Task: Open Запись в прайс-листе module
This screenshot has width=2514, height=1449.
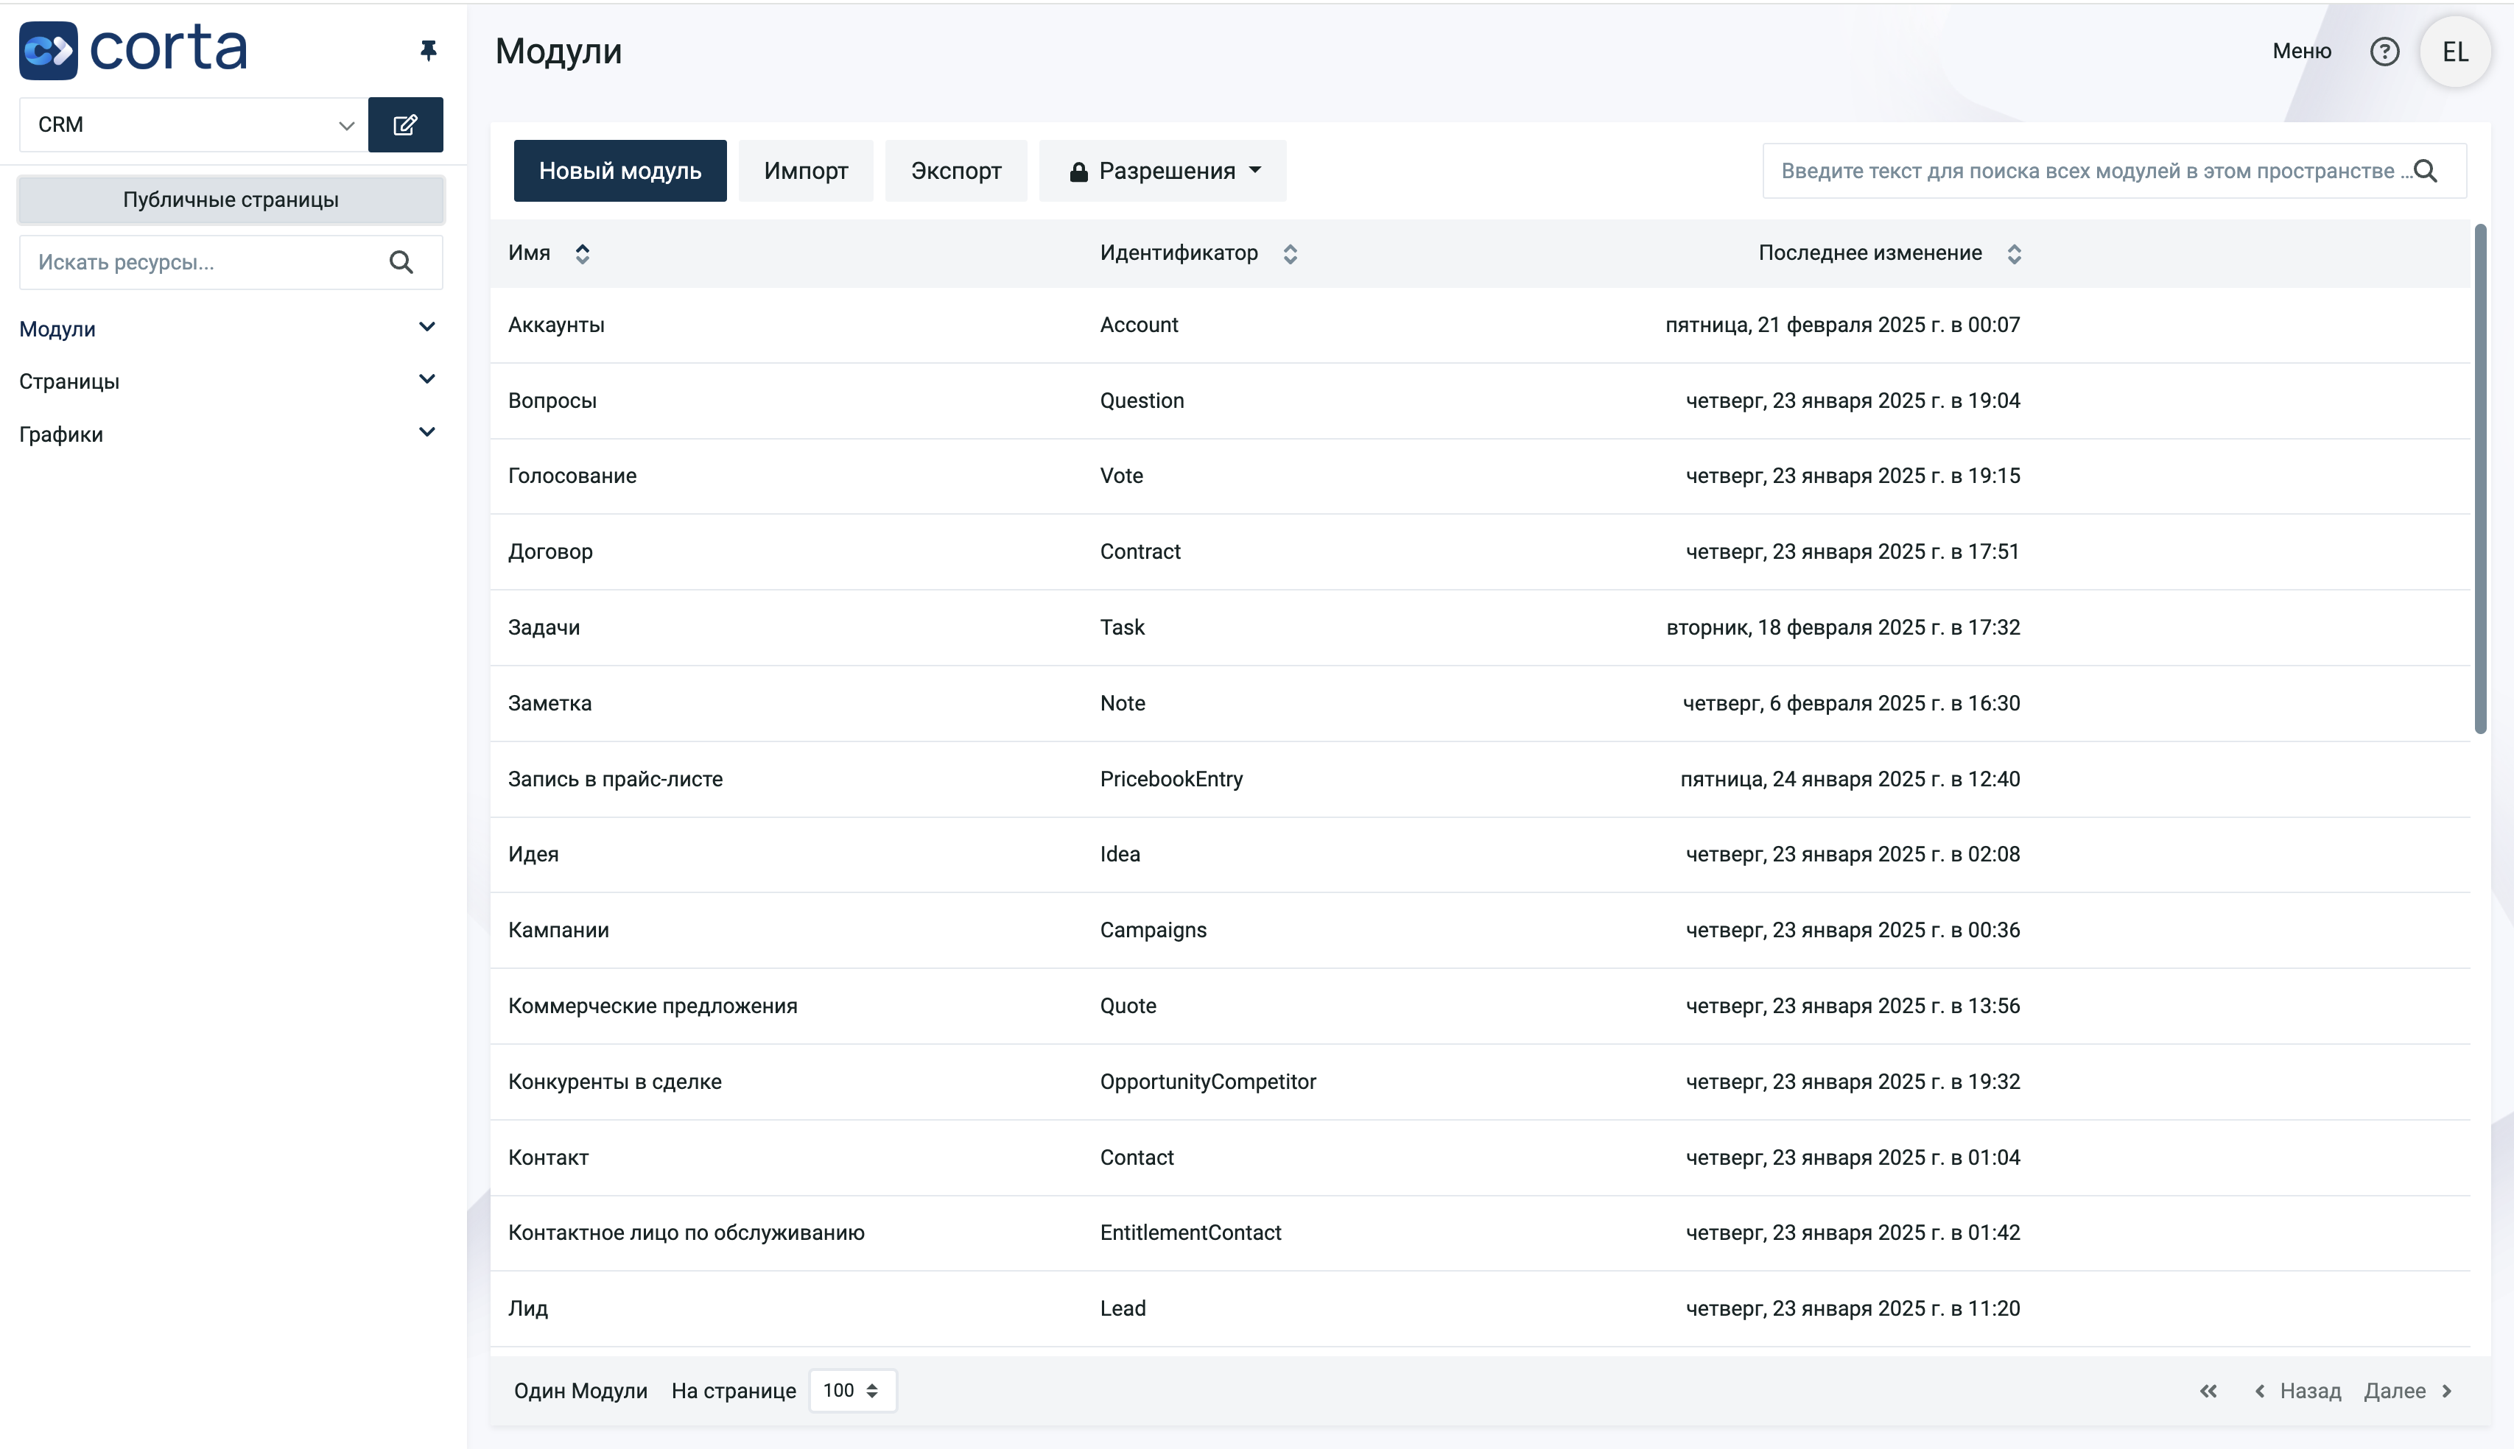Action: tap(1480, 779)
